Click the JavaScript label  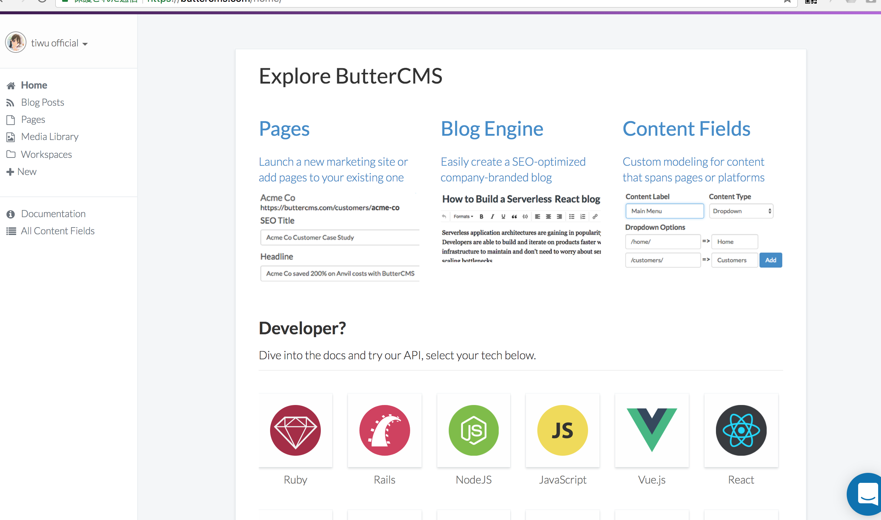click(563, 480)
